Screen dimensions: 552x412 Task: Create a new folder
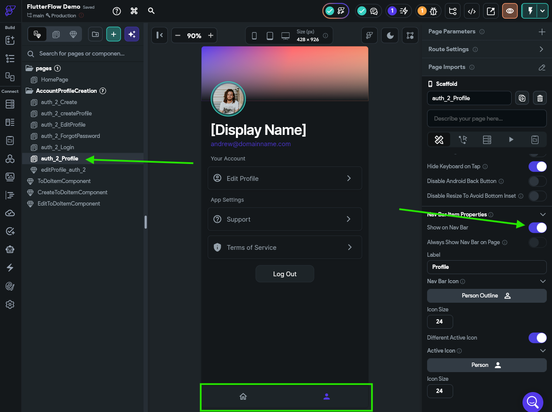pos(95,34)
